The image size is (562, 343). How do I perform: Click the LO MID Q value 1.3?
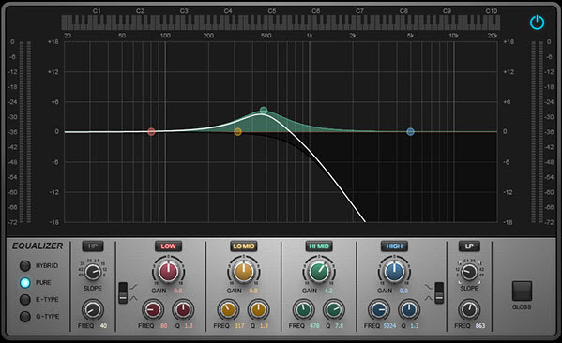point(264,326)
